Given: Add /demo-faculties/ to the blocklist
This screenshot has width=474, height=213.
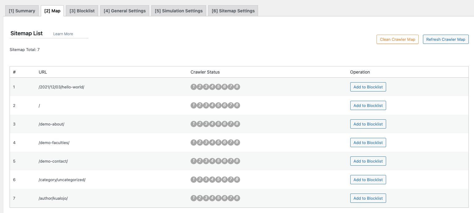Looking at the screenshot, I should click(x=368, y=143).
